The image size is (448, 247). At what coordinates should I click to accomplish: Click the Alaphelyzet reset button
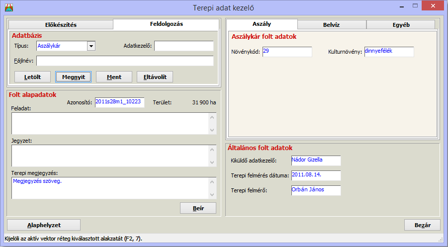point(44,225)
